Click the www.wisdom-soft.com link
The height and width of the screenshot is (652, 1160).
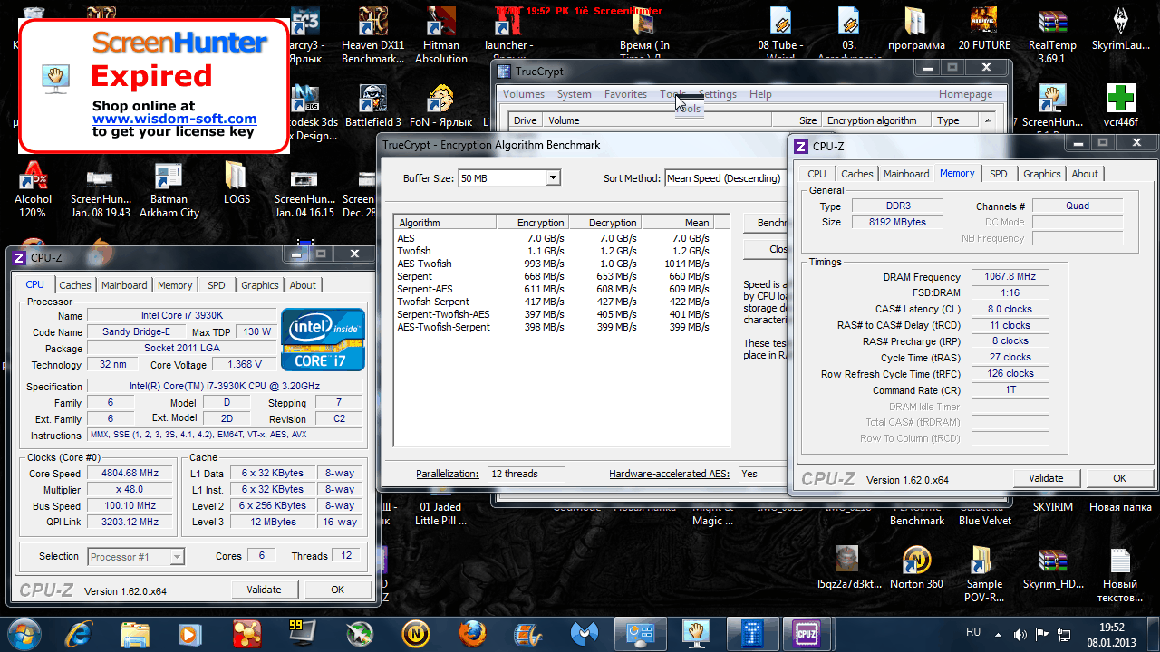coord(174,119)
